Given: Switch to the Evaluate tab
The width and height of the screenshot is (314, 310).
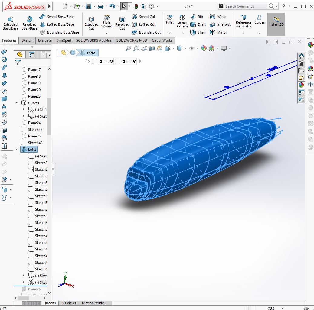Looking at the screenshot, I should point(45,40).
